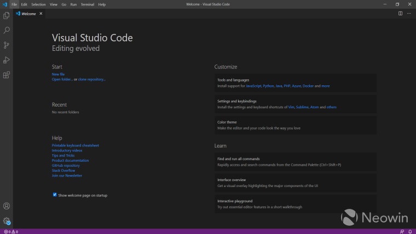The height and width of the screenshot is (234, 416).
Task: Open the Selection menu
Action: (x=38, y=4)
